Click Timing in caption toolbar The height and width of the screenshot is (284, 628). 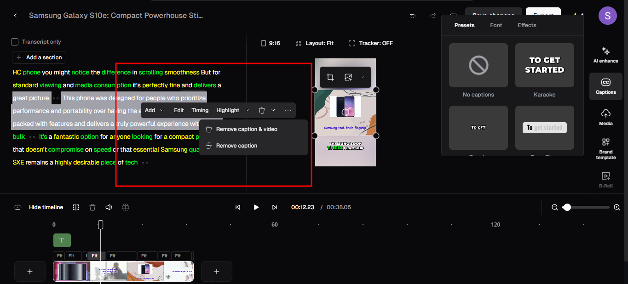200,110
